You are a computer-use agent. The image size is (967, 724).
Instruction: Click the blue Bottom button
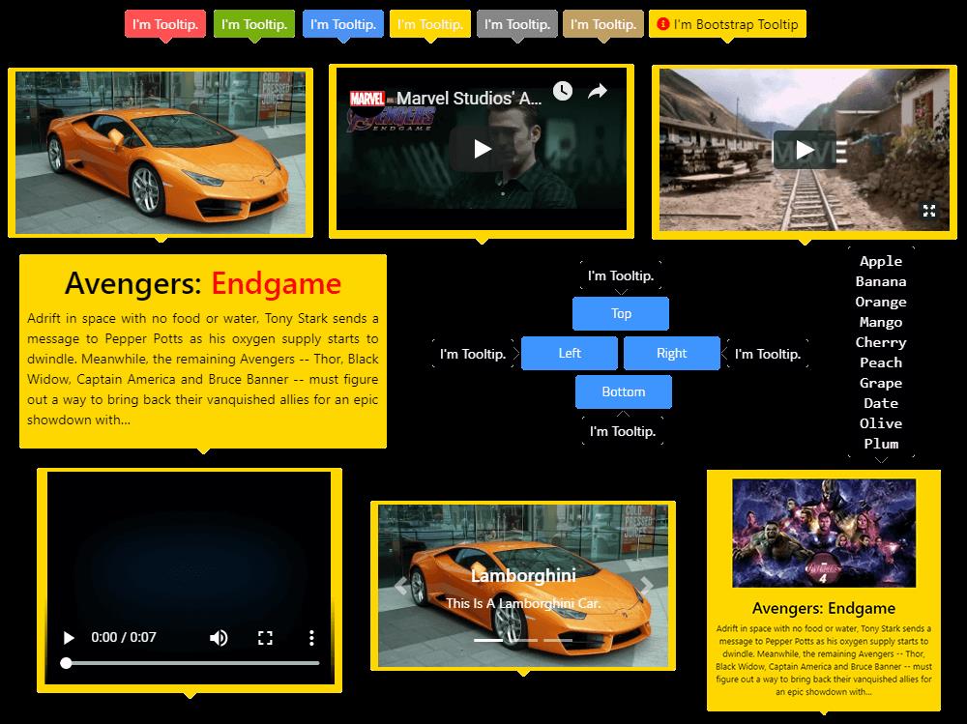pyautogui.click(x=624, y=391)
